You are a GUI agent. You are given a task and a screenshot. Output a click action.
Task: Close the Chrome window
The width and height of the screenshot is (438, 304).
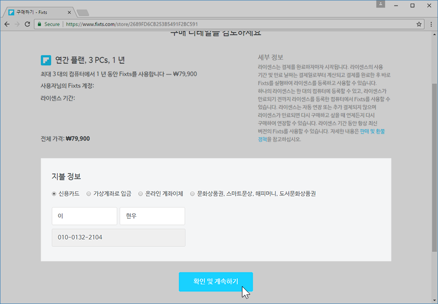(x=429, y=6)
